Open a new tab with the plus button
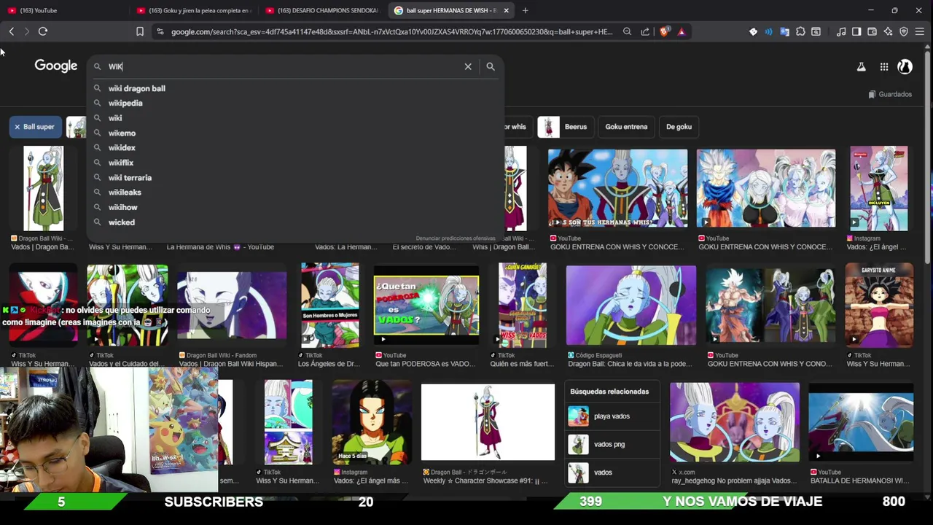 [x=525, y=10]
